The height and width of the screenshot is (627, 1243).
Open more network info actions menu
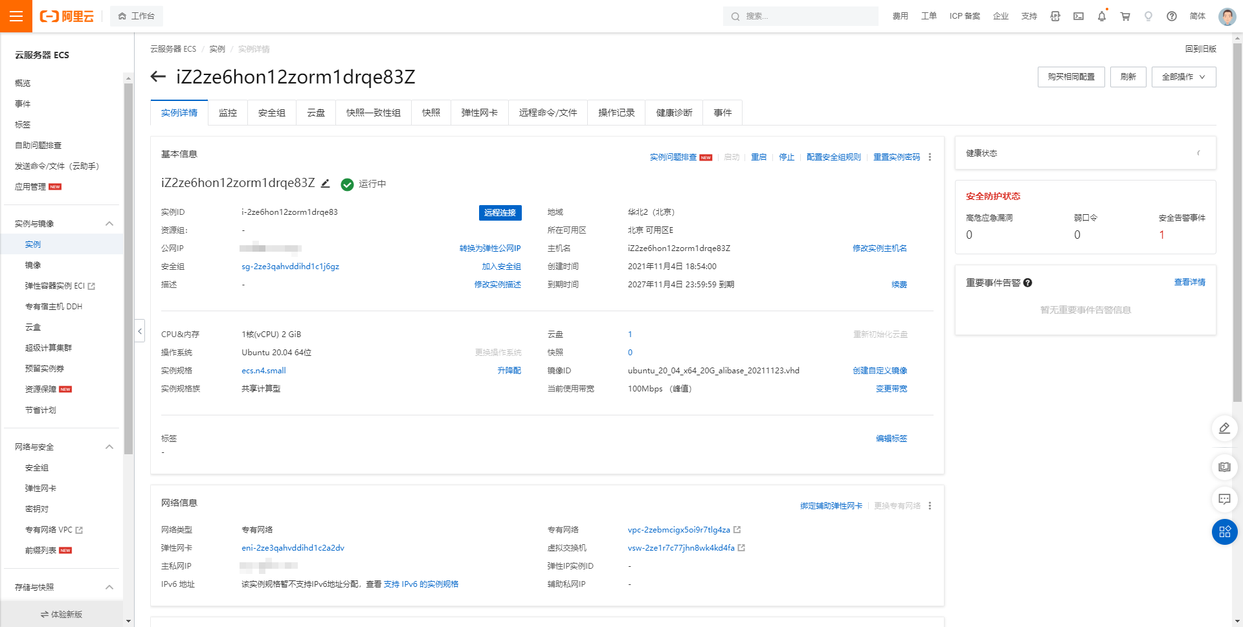[930, 506]
